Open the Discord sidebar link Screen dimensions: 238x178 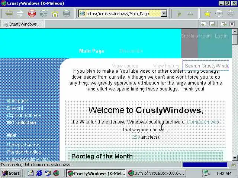(15, 108)
